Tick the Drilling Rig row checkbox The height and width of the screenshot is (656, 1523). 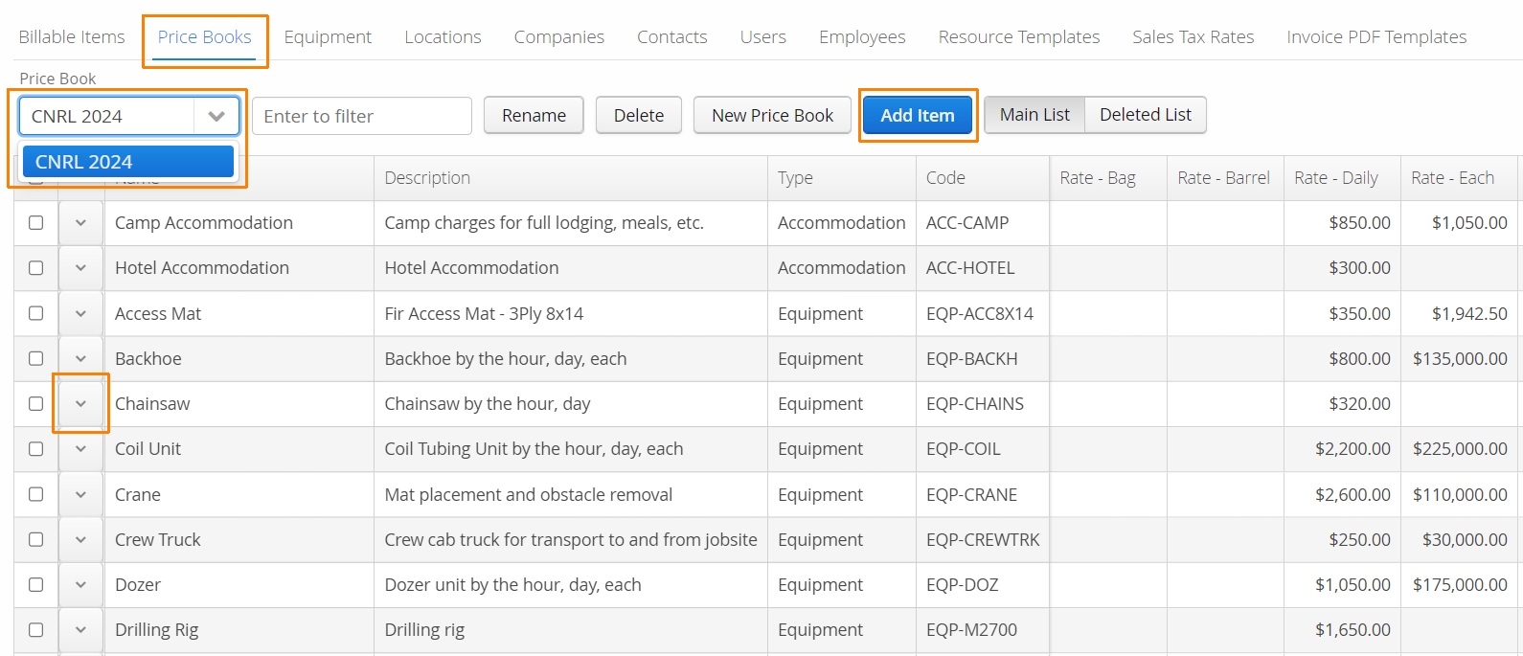[x=36, y=630]
